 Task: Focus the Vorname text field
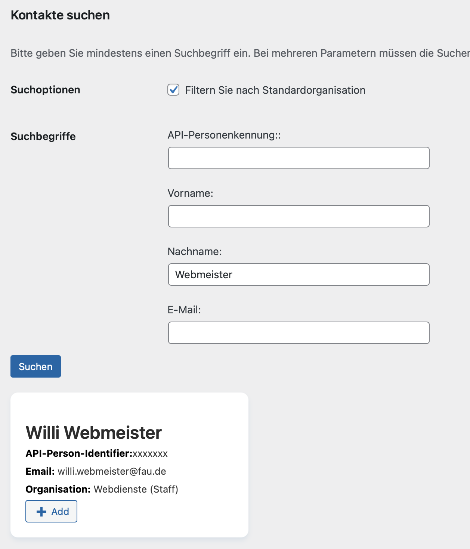tap(299, 216)
